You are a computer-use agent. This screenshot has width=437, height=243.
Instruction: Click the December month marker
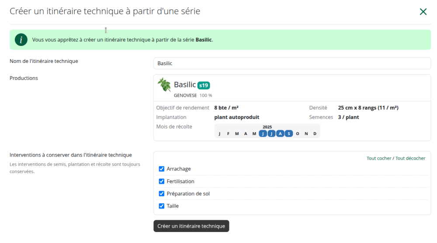(315, 134)
